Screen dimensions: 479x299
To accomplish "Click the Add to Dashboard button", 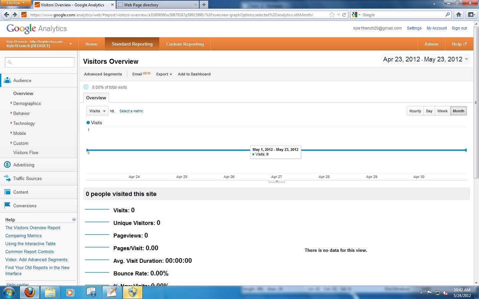I will [194, 74].
